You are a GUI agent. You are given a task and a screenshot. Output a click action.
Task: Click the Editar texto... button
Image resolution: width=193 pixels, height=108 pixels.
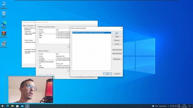pos(117,59)
